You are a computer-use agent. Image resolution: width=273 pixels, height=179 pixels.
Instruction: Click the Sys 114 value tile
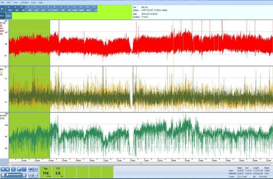[x=46, y=172]
